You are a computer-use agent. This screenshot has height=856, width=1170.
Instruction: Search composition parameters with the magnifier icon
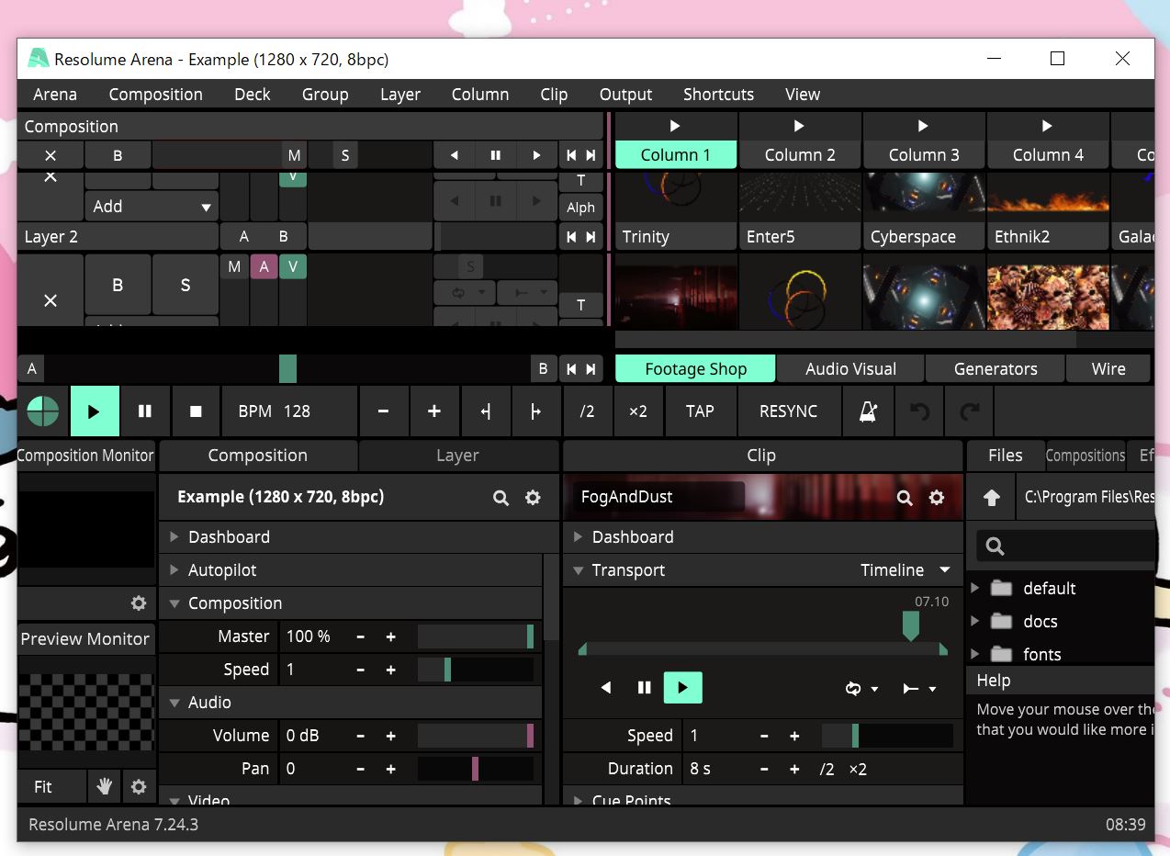click(x=501, y=498)
